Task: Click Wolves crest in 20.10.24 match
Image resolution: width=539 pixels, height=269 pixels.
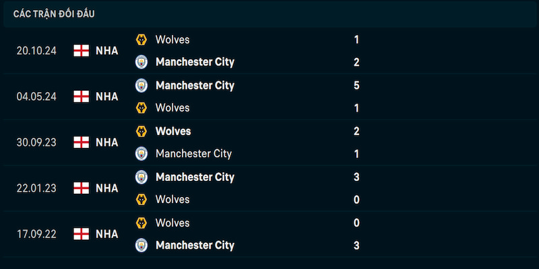Action: click(x=141, y=40)
